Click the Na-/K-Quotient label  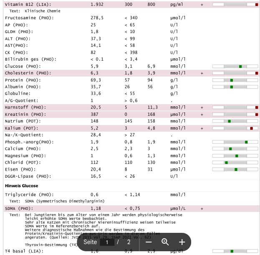24,135
